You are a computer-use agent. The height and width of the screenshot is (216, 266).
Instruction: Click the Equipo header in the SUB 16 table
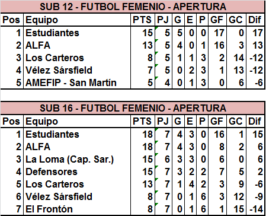(x=77, y=121)
